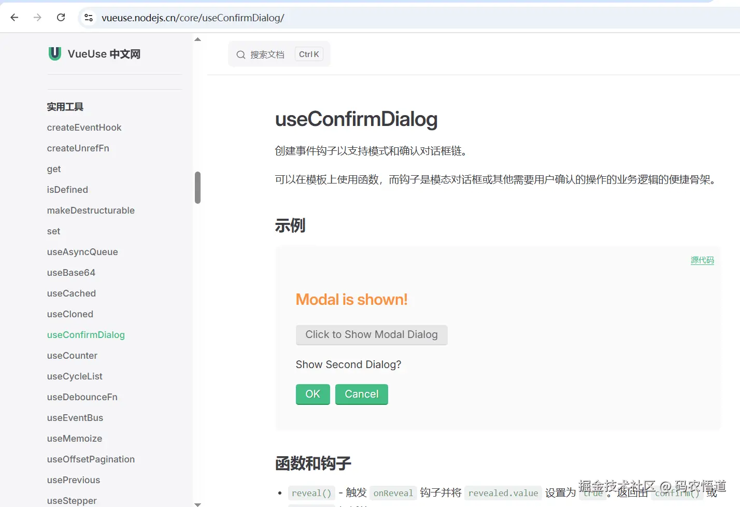This screenshot has width=740, height=507.
Task: Click the revealed.value code snippet
Action: [503, 493]
